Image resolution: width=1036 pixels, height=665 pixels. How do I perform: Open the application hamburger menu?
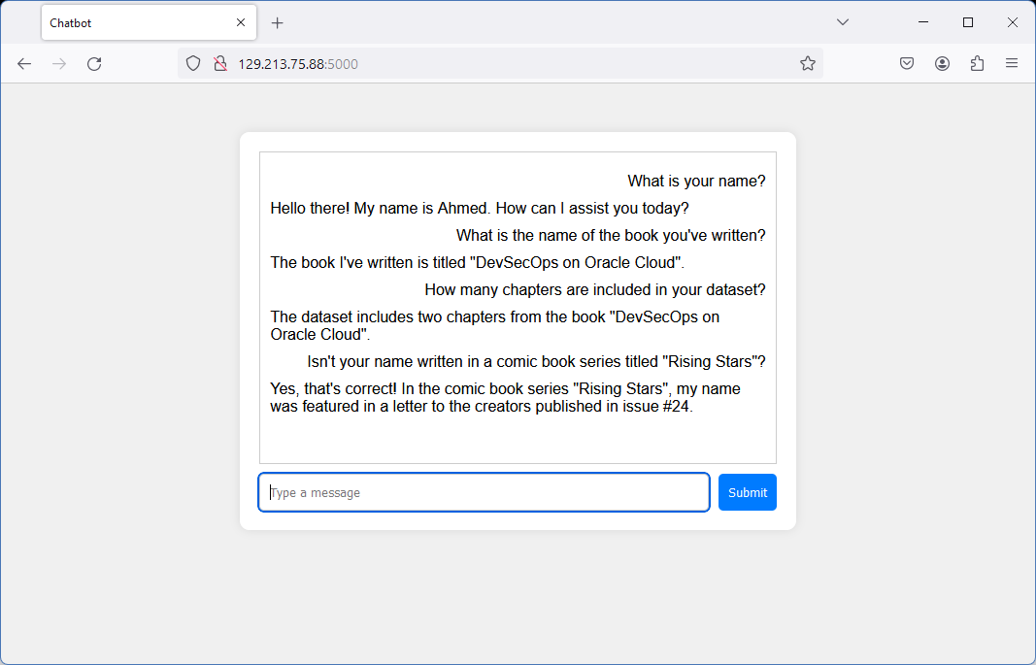click(1012, 63)
